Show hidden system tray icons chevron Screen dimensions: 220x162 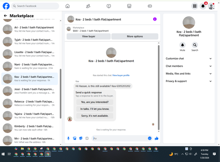(x=182, y=154)
